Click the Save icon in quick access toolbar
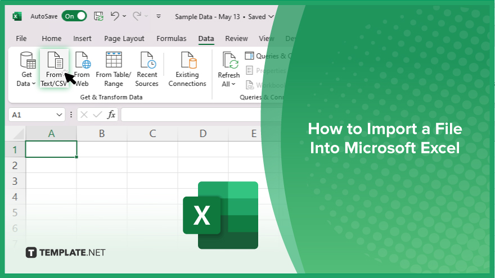Screen dimensions: 495x278 click(x=99, y=16)
